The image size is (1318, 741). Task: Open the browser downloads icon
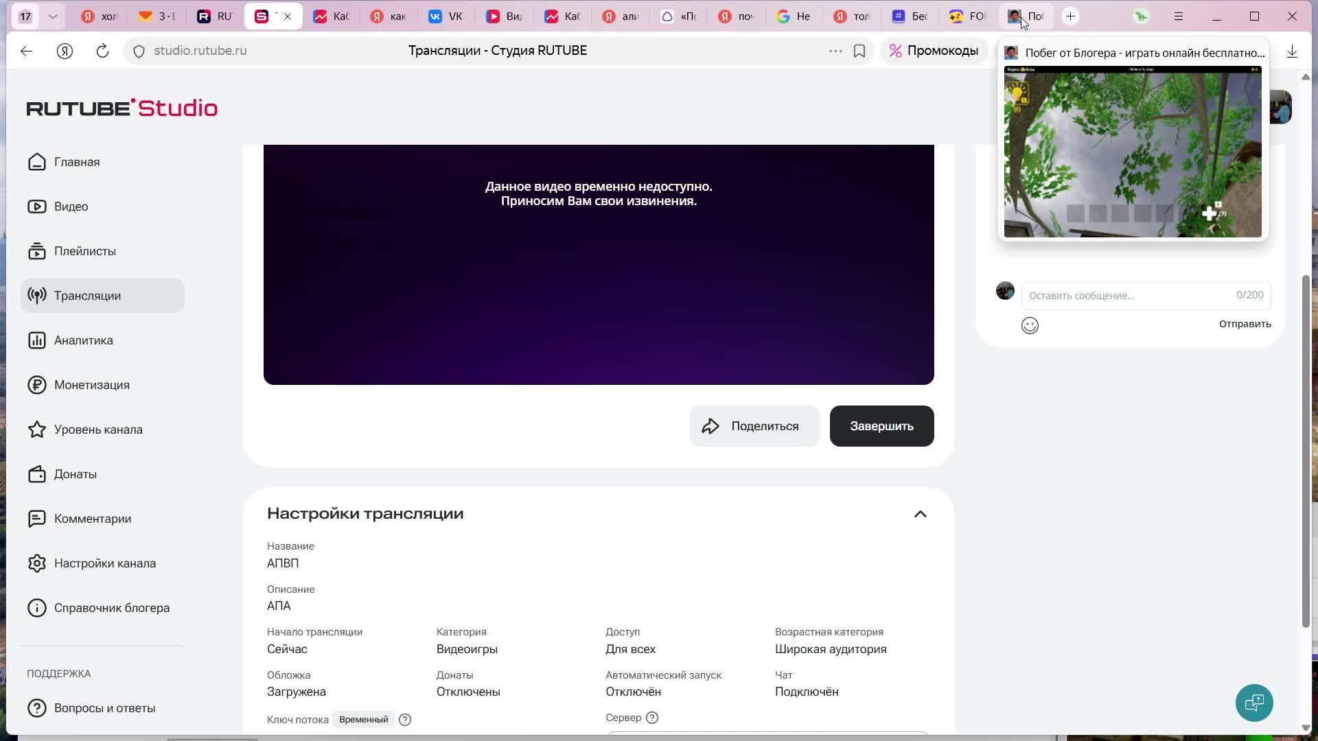point(1292,51)
